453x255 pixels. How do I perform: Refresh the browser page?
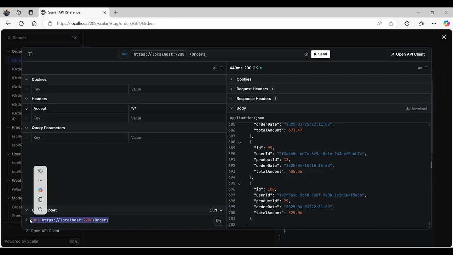(21, 23)
